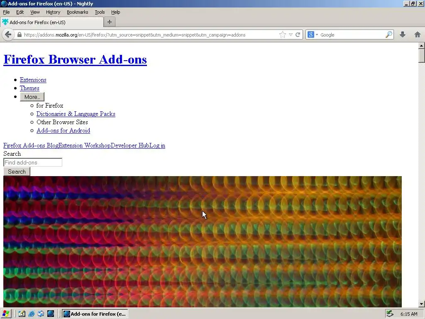Open the History menu
The width and height of the screenshot is (425, 319).
click(53, 12)
